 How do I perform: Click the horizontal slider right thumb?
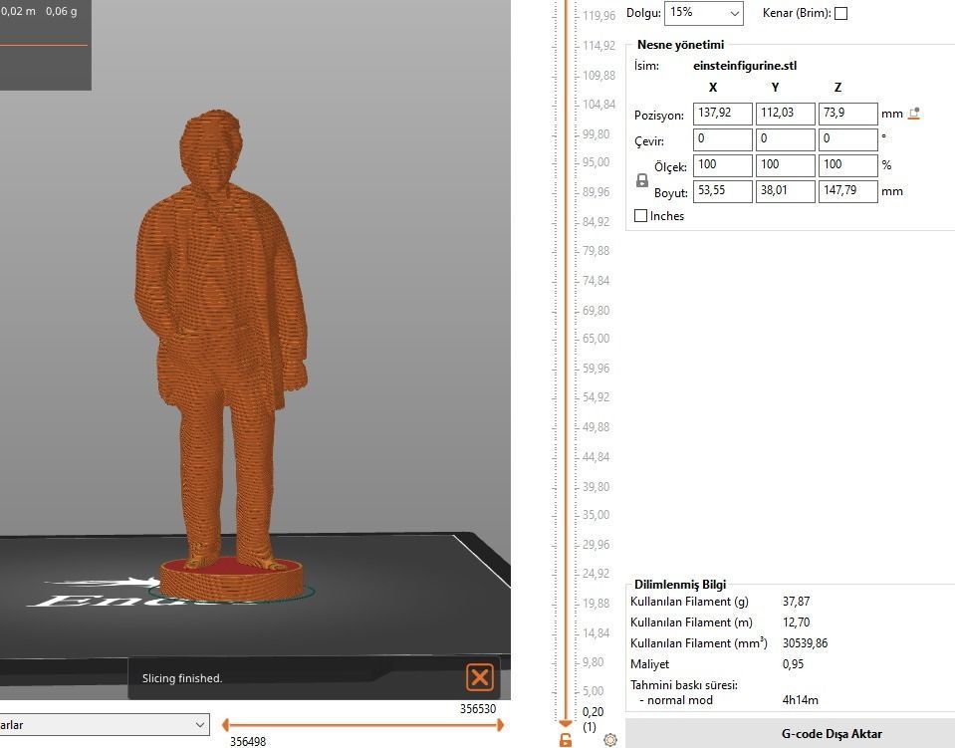[x=501, y=725]
